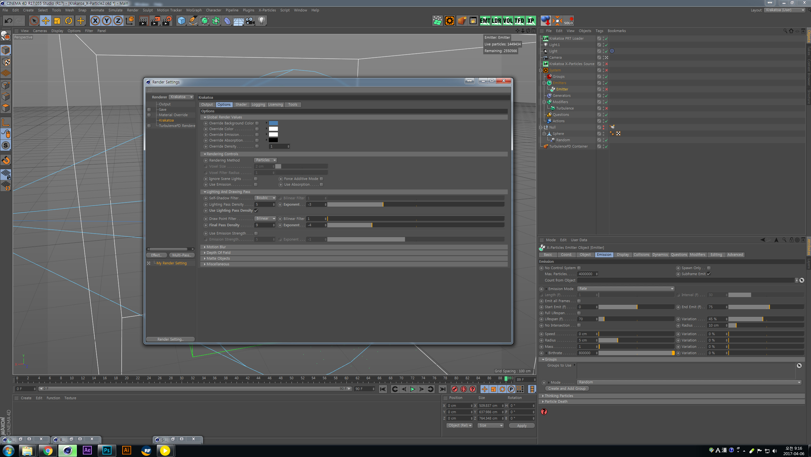Toggle No Control System checkbox
The width and height of the screenshot is (811, 457).
coord(579,268)
